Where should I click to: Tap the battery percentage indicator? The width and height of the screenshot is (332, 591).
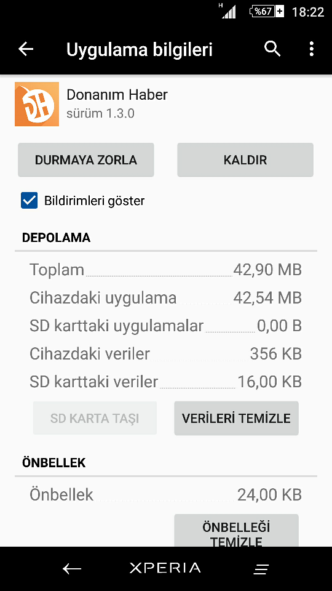[x=266, y=11]
